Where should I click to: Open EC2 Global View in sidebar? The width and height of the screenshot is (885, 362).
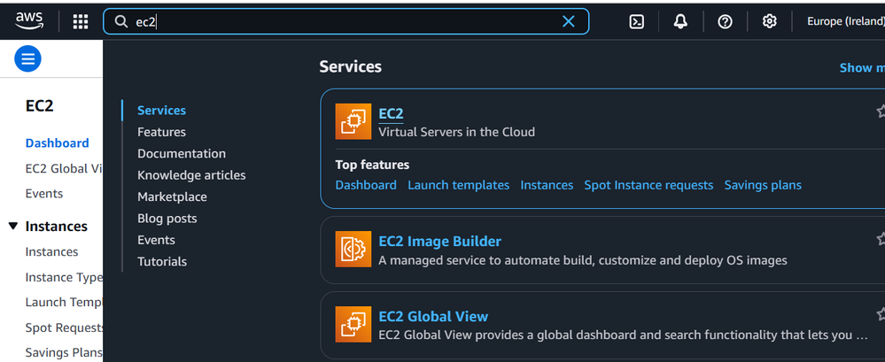[64, 168]
